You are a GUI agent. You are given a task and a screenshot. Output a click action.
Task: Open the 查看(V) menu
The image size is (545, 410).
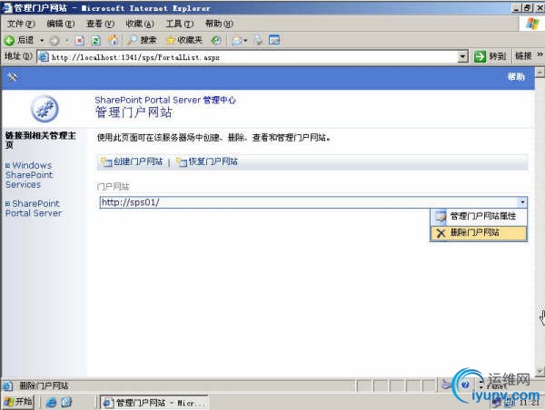100,24
